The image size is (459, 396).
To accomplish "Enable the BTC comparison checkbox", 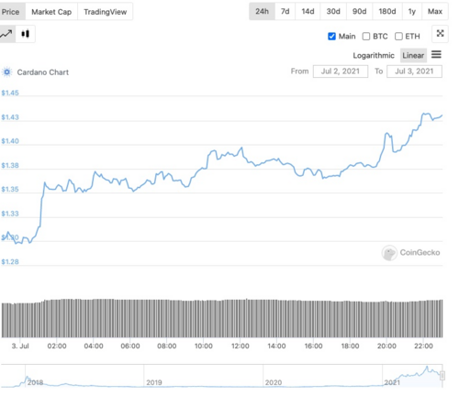I will tap(366, 37).
